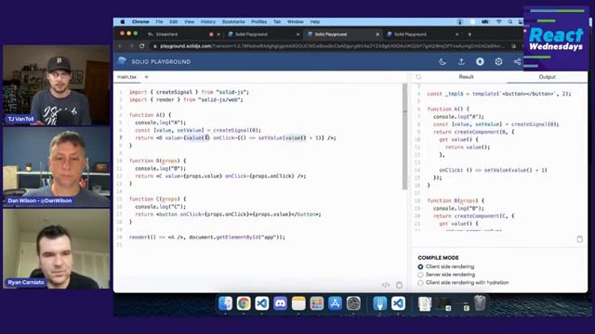Open Finder from the Dock
This screenshot has width=595, height=334.
coord(225,303)
